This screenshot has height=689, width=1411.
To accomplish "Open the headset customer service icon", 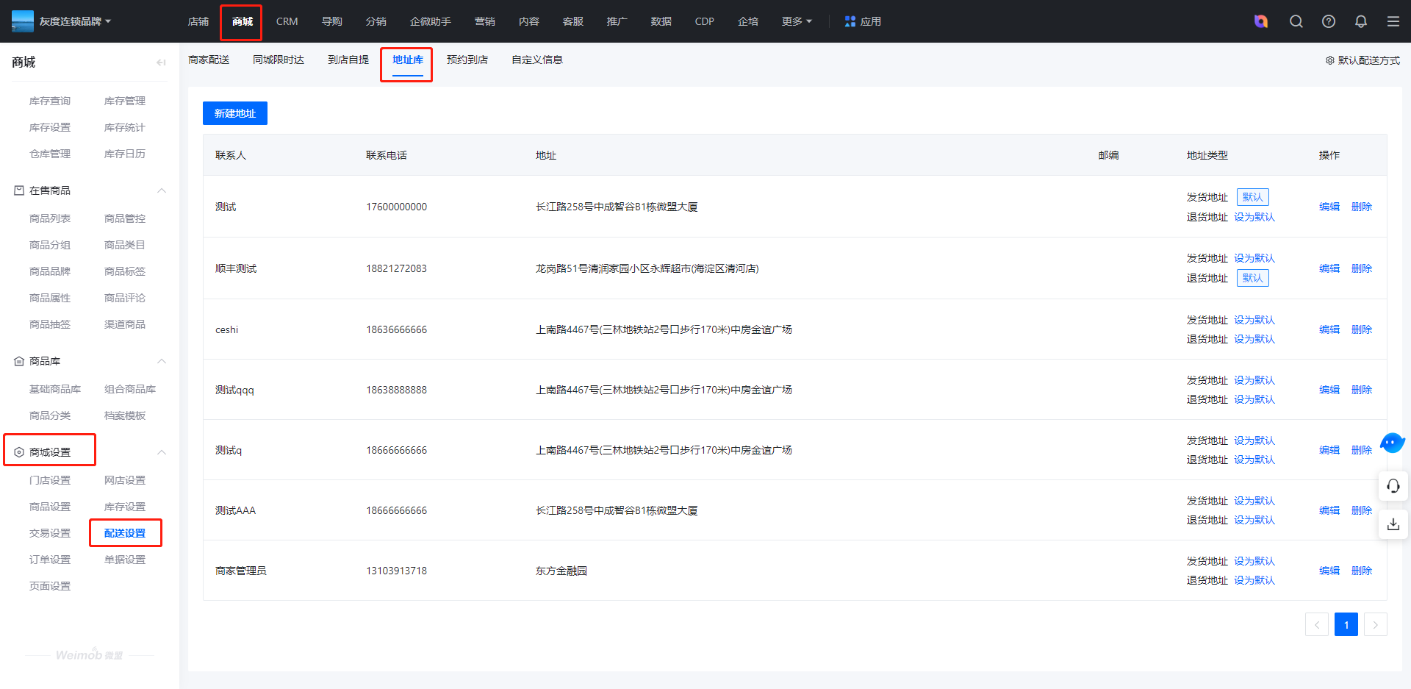I will pos(1393,486).
